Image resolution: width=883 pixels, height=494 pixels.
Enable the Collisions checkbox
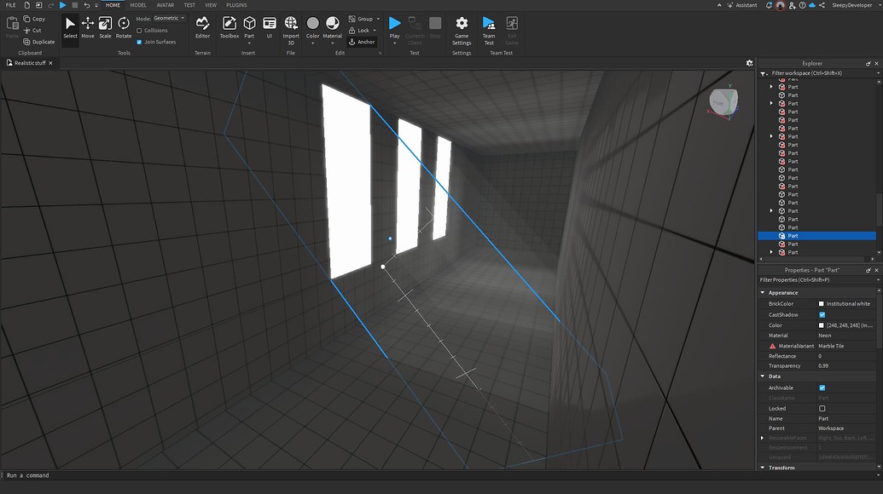coord(138,30)
